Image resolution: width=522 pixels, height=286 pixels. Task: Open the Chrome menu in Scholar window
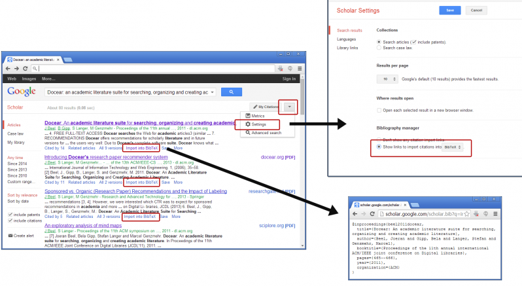click(300, 69)
